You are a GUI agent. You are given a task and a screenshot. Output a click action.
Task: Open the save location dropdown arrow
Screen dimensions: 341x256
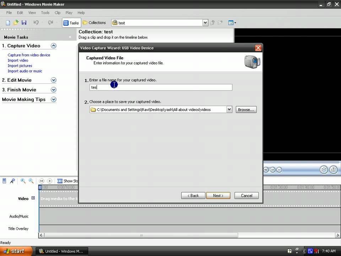pos(229,110)
